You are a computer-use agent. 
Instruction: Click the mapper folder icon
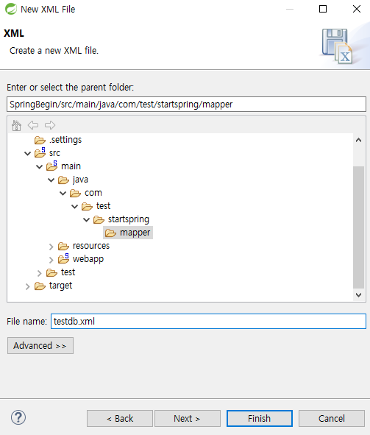[110, 233]
